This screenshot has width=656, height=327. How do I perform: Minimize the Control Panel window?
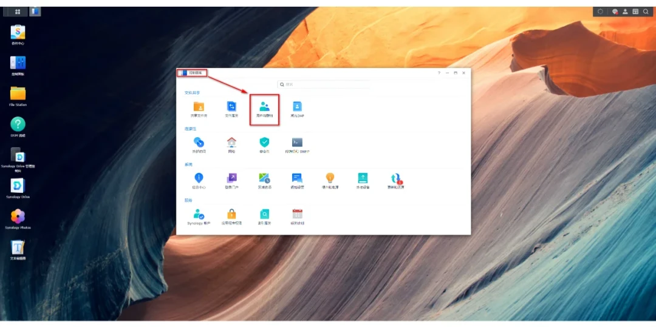point(447,73)
